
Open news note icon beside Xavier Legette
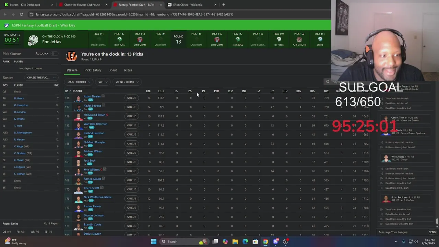pyautogui.click(x=104, y=105)
